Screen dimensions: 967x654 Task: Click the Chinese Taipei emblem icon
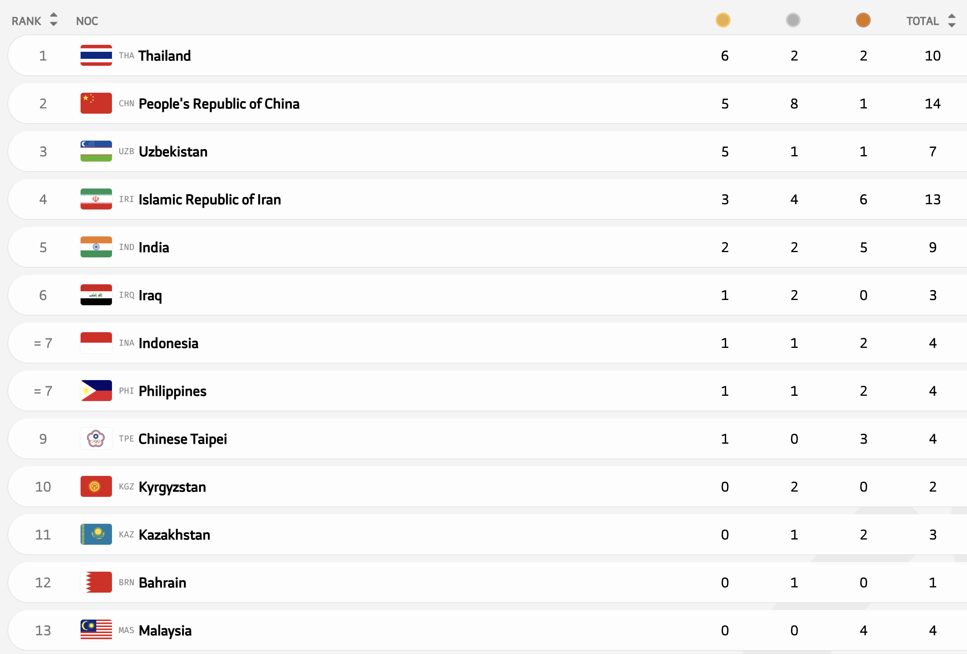96,438
